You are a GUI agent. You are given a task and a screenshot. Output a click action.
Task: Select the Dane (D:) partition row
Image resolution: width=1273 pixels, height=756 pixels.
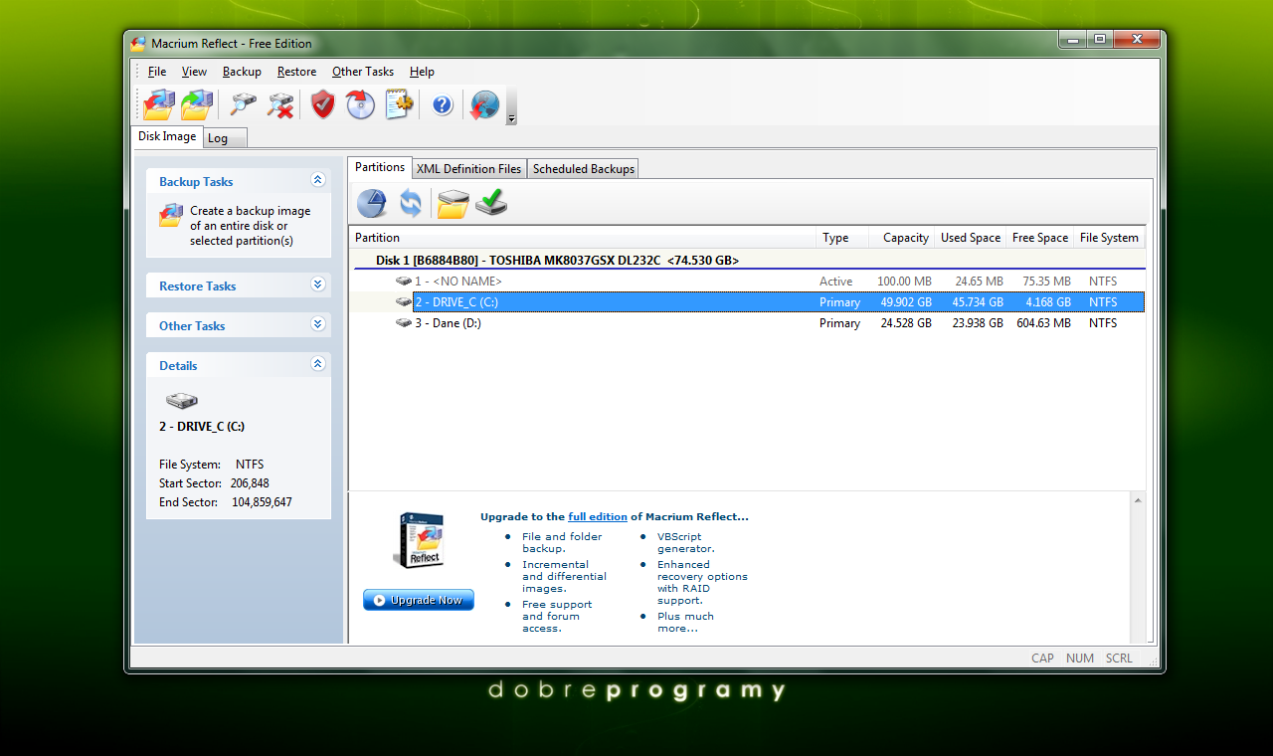[448, 323]
